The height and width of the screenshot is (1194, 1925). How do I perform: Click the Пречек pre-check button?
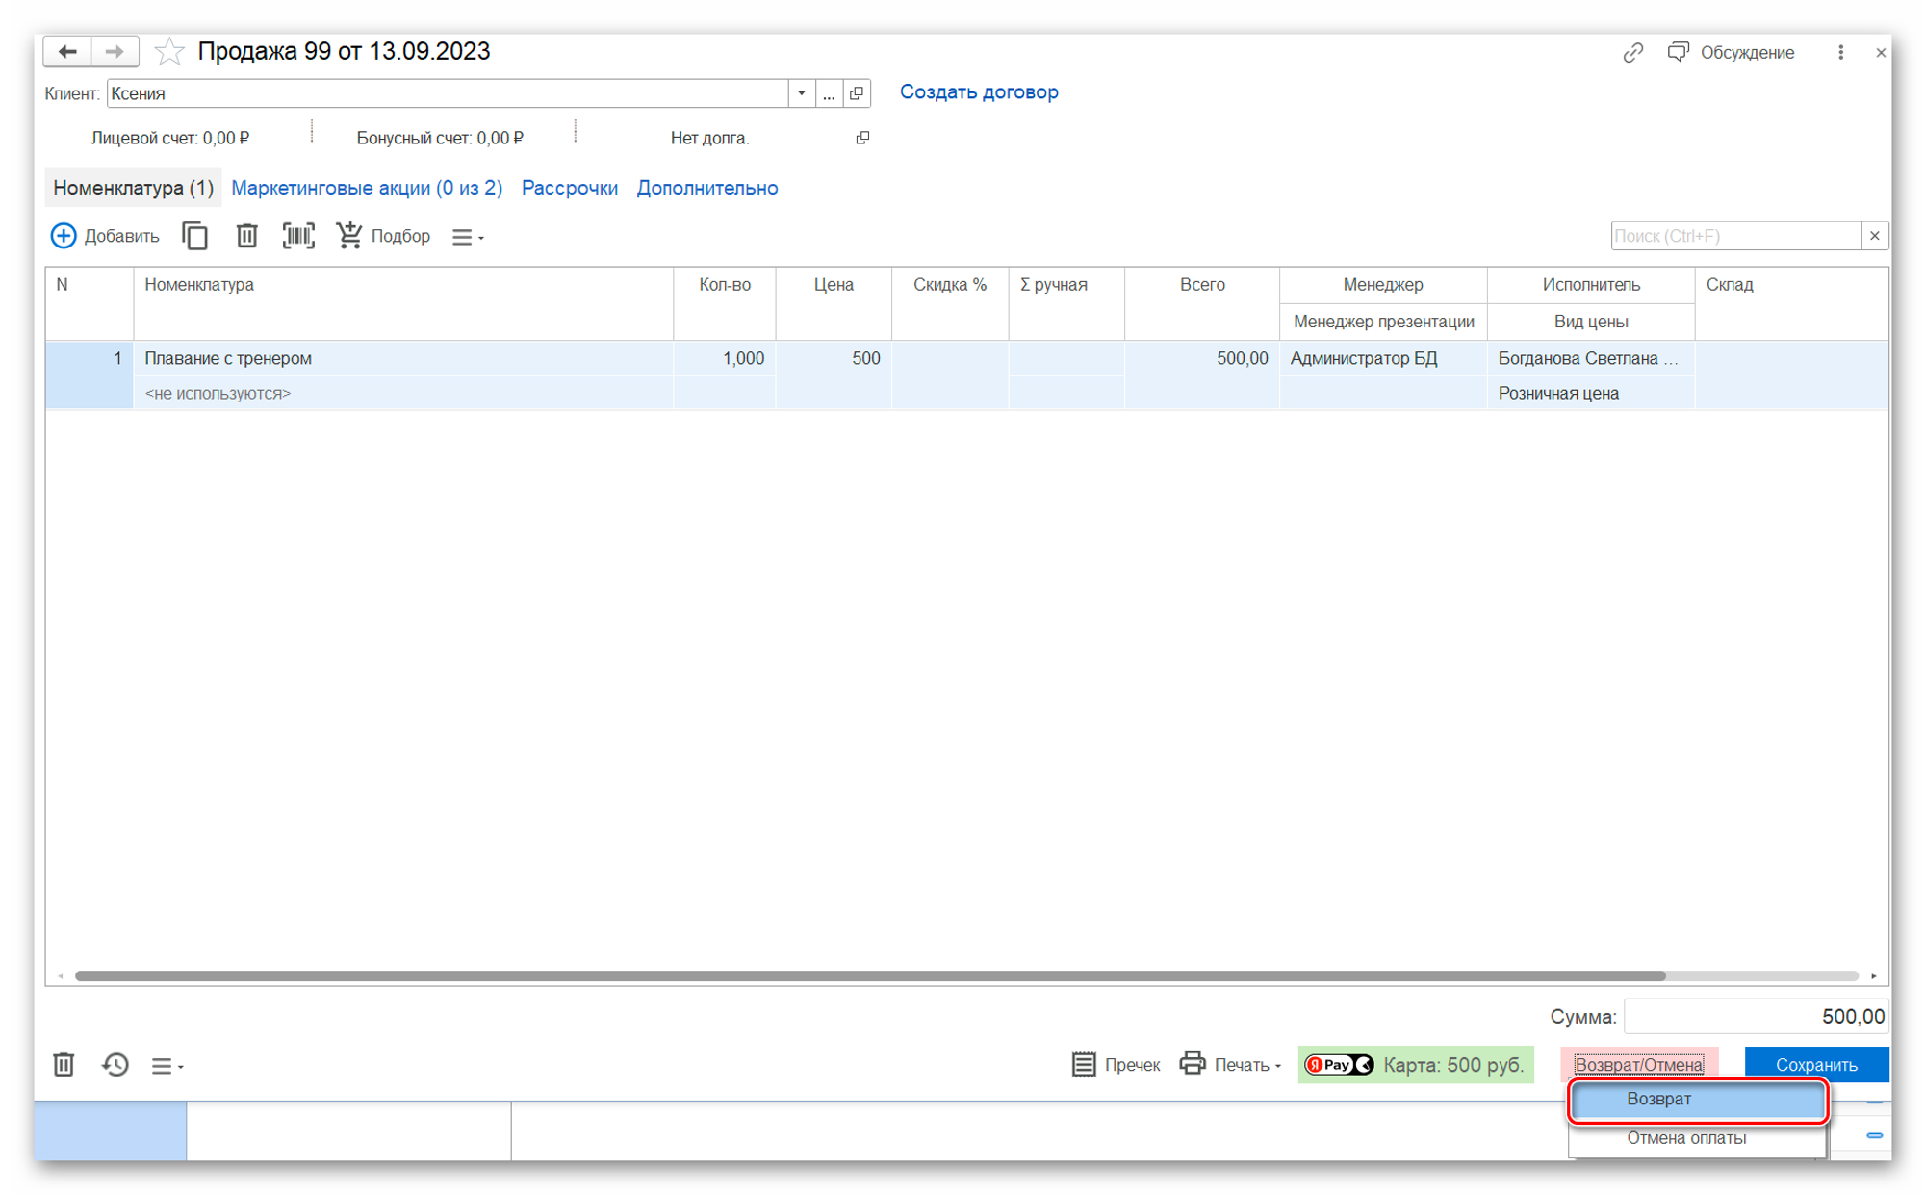[x=1116, y=1065]
